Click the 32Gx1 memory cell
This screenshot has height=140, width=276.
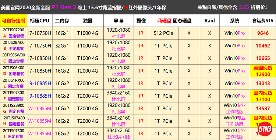(62, 46)
